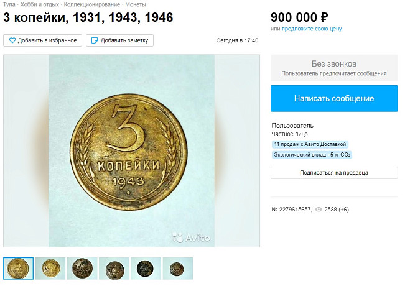
Task: Select the first coin thumbnail
Action: (18, 268)
